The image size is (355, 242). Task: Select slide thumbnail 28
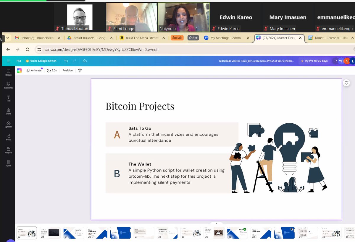click(167, 233)
